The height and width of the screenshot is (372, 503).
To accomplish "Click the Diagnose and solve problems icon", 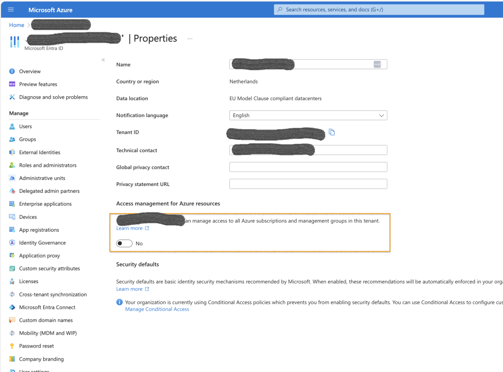I will coord(12,97).
